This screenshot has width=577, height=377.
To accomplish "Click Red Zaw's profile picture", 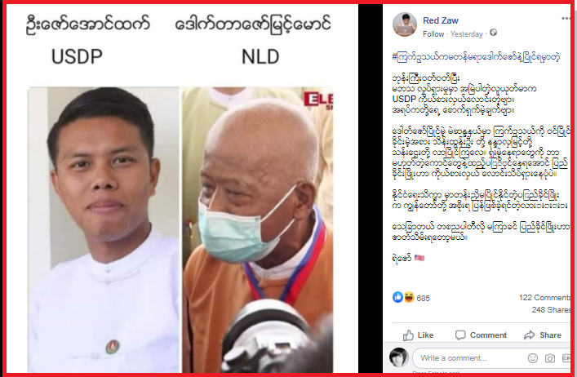I will tap(405, 25).
